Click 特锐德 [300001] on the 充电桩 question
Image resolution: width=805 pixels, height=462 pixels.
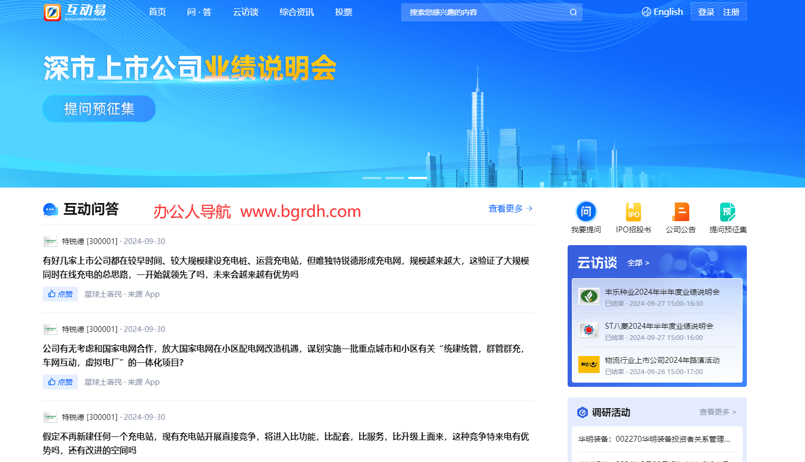click(90, 241)
